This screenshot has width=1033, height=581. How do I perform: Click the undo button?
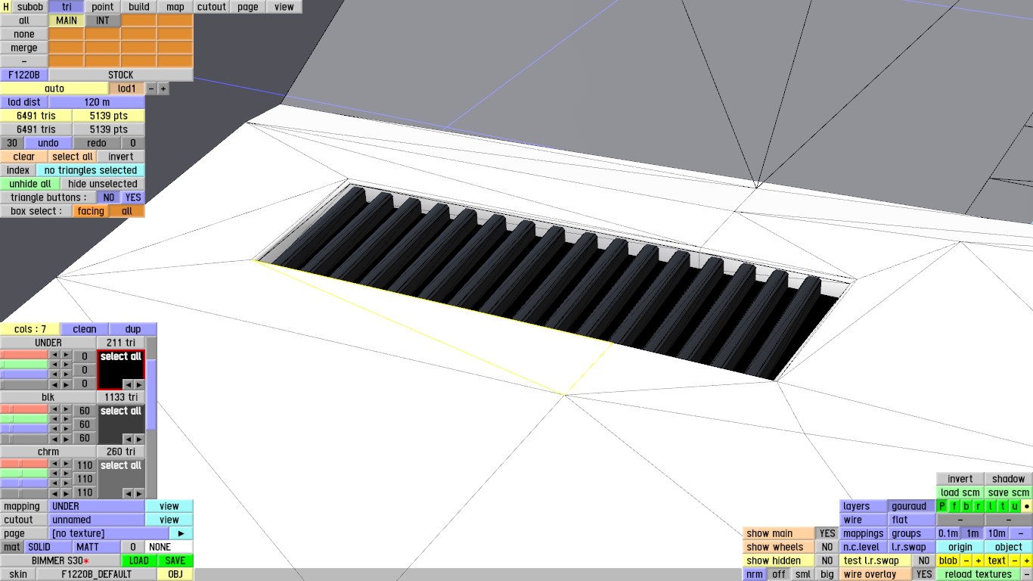48,143
